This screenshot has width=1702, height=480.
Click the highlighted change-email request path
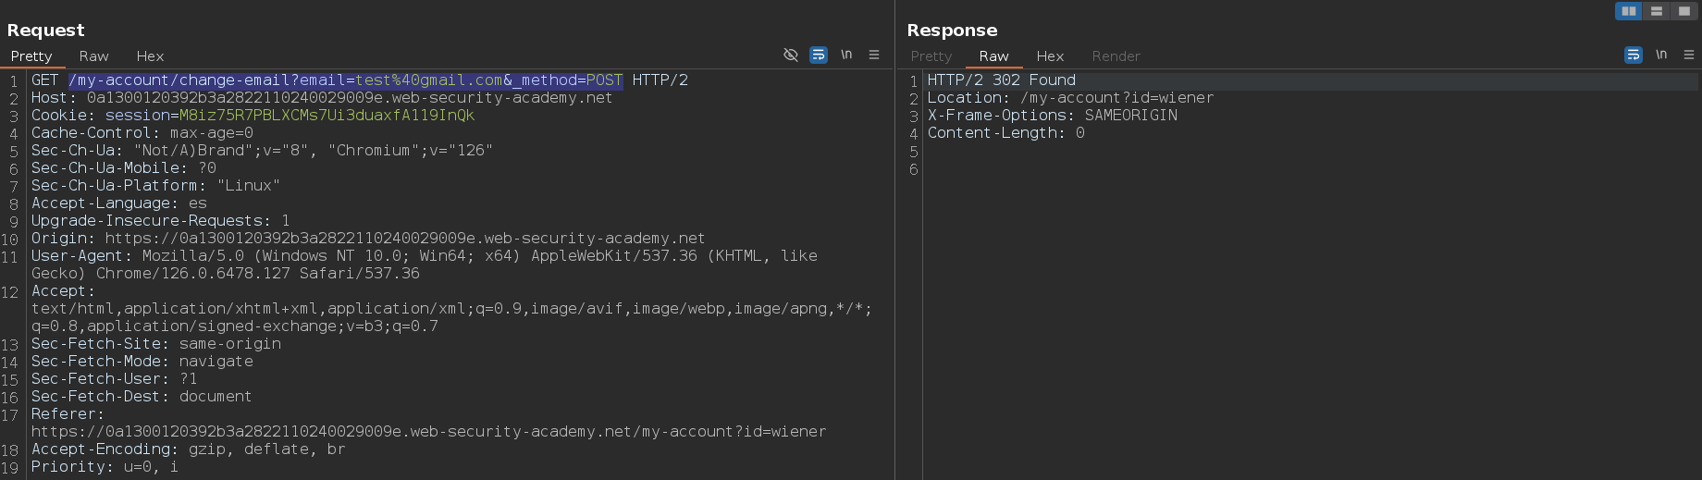tap(346, 80)
